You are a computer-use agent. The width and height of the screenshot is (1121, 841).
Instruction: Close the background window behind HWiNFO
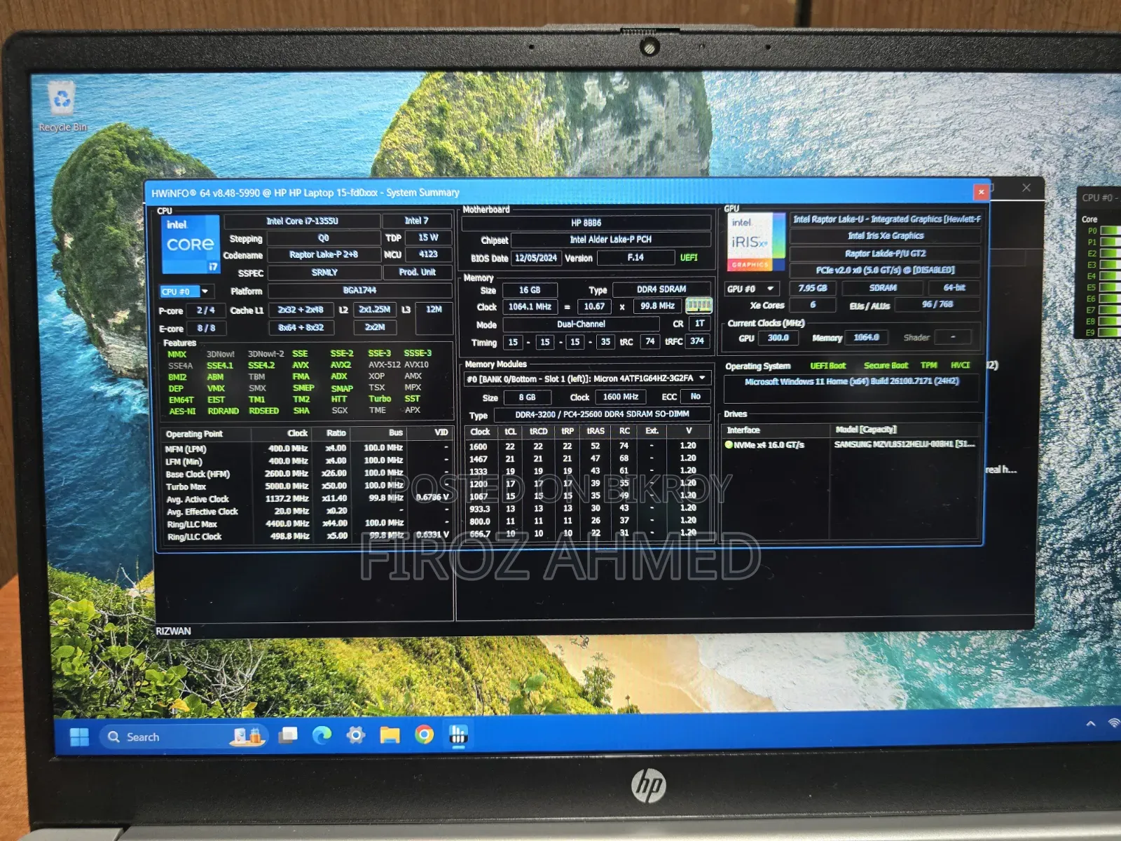click(x=1026, y=188)
